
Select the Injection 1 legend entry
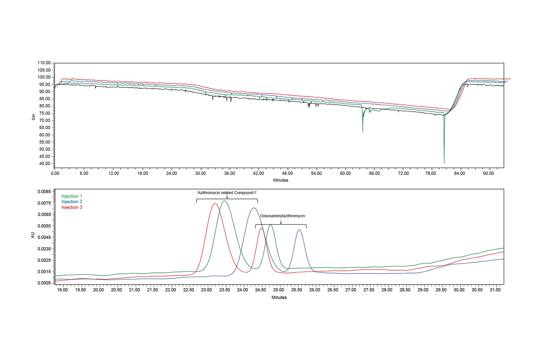click(71, 196)
